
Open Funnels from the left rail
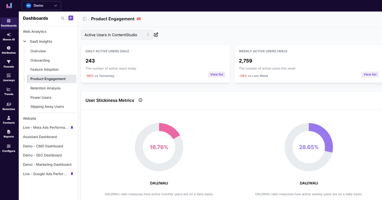(9, 64)
